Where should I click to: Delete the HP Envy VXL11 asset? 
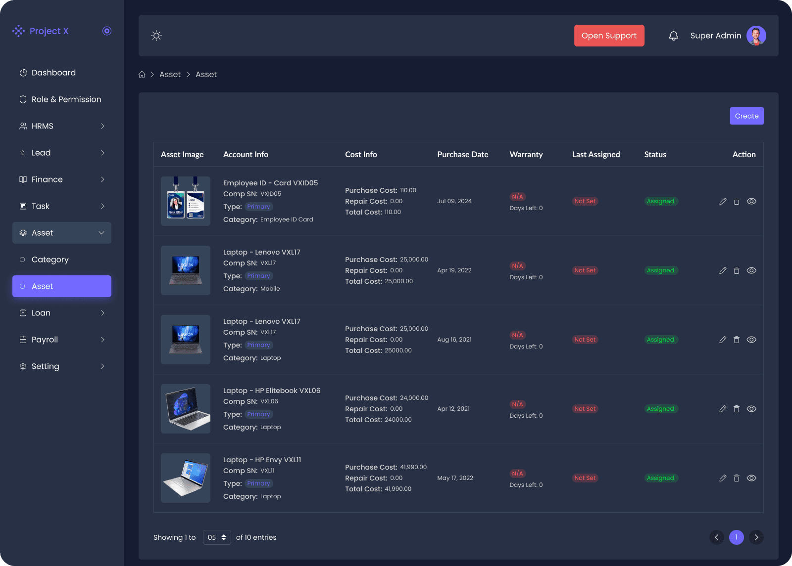[737, 478]
